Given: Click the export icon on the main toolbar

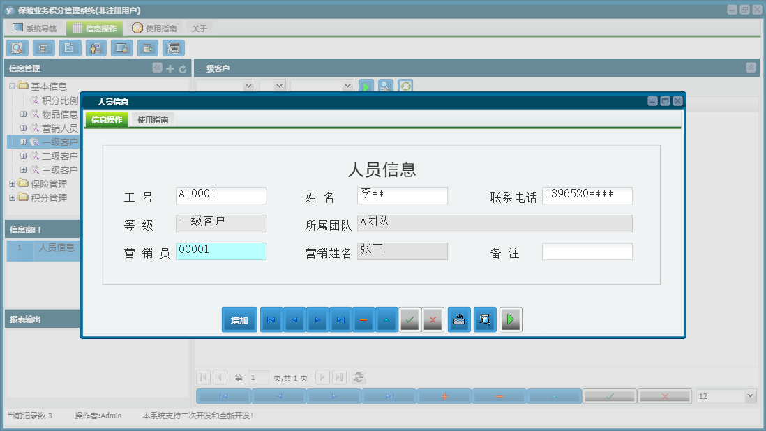Looking at the screenshot, I should tap(148, 48).
